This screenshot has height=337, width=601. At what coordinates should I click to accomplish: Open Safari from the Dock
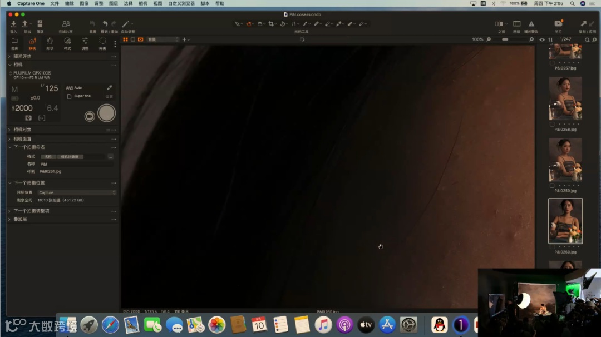click(110, 325)
